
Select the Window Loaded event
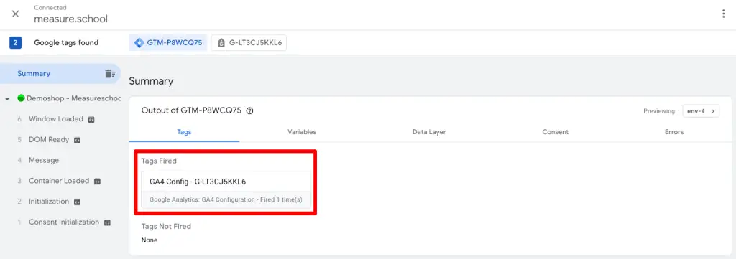coord(56,119)
